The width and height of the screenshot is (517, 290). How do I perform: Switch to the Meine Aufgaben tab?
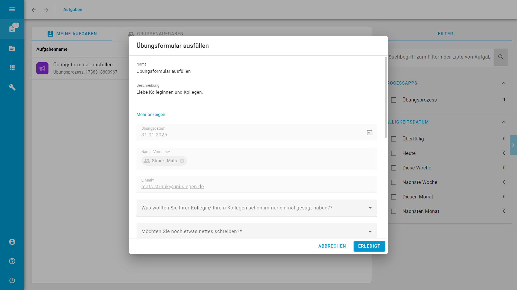click(x=72, y=34)
